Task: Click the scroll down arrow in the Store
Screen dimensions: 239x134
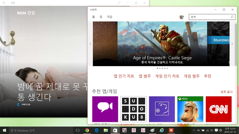Action: click(236, 123)
